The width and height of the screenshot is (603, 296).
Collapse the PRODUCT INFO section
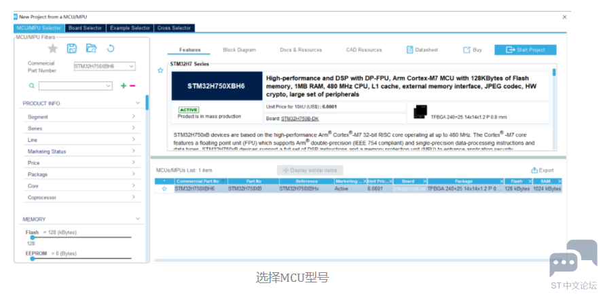[138, 103]
